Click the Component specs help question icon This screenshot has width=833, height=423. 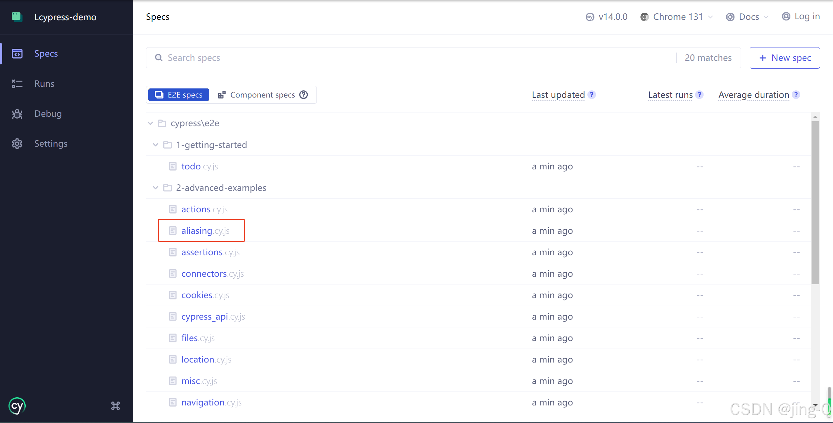[303, 95]
